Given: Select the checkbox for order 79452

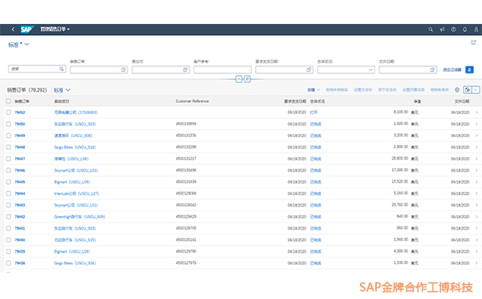Looking at the screenshot, I should [9, 112].
